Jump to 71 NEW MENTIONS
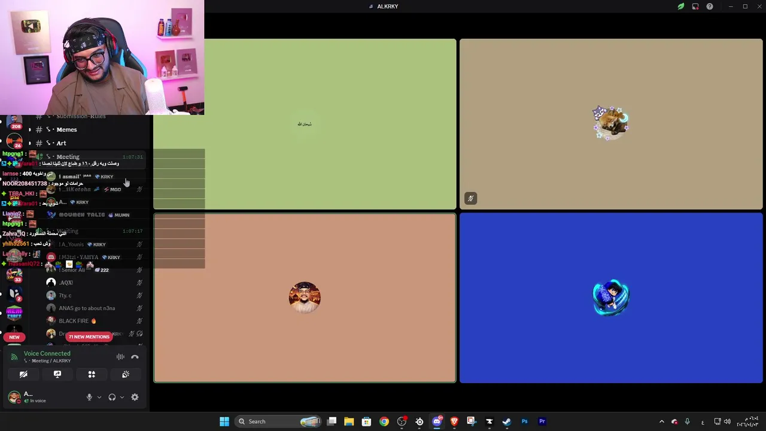The image size is (766, 431). (89, 336)
